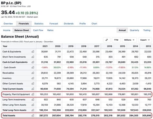Click the 2019 column header
The width and height of the screenshot is (153, 119).
(x=71, y=46)
